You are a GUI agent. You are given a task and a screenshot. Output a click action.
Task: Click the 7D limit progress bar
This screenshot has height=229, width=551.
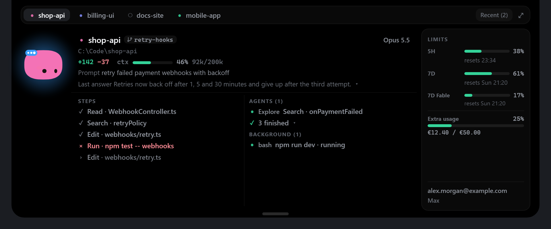pos(487,74)
